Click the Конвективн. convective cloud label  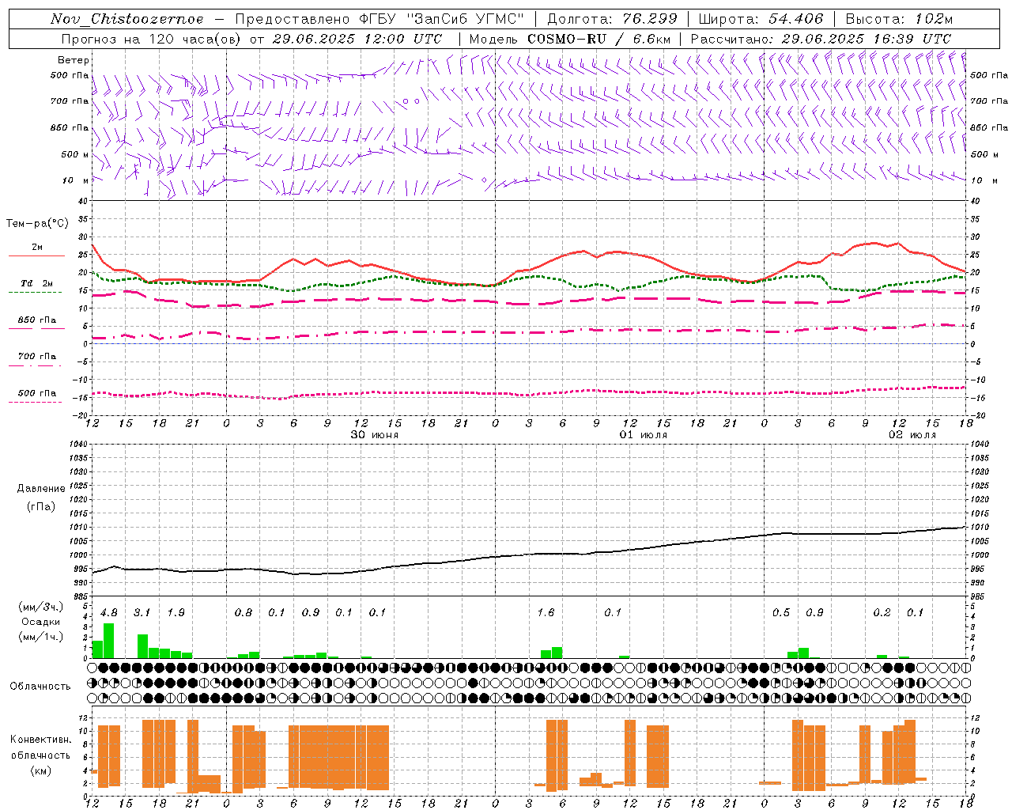(40, 740)
